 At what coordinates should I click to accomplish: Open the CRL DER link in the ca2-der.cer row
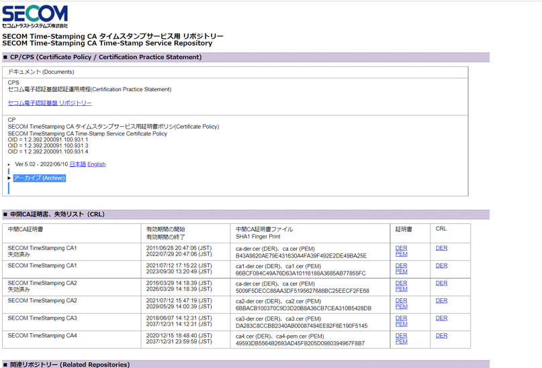(x=441, y=301)
